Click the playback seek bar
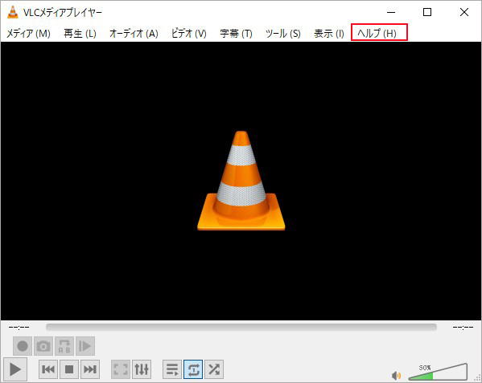The width and height of the screenshot is (482, 383). click(241, 327)
